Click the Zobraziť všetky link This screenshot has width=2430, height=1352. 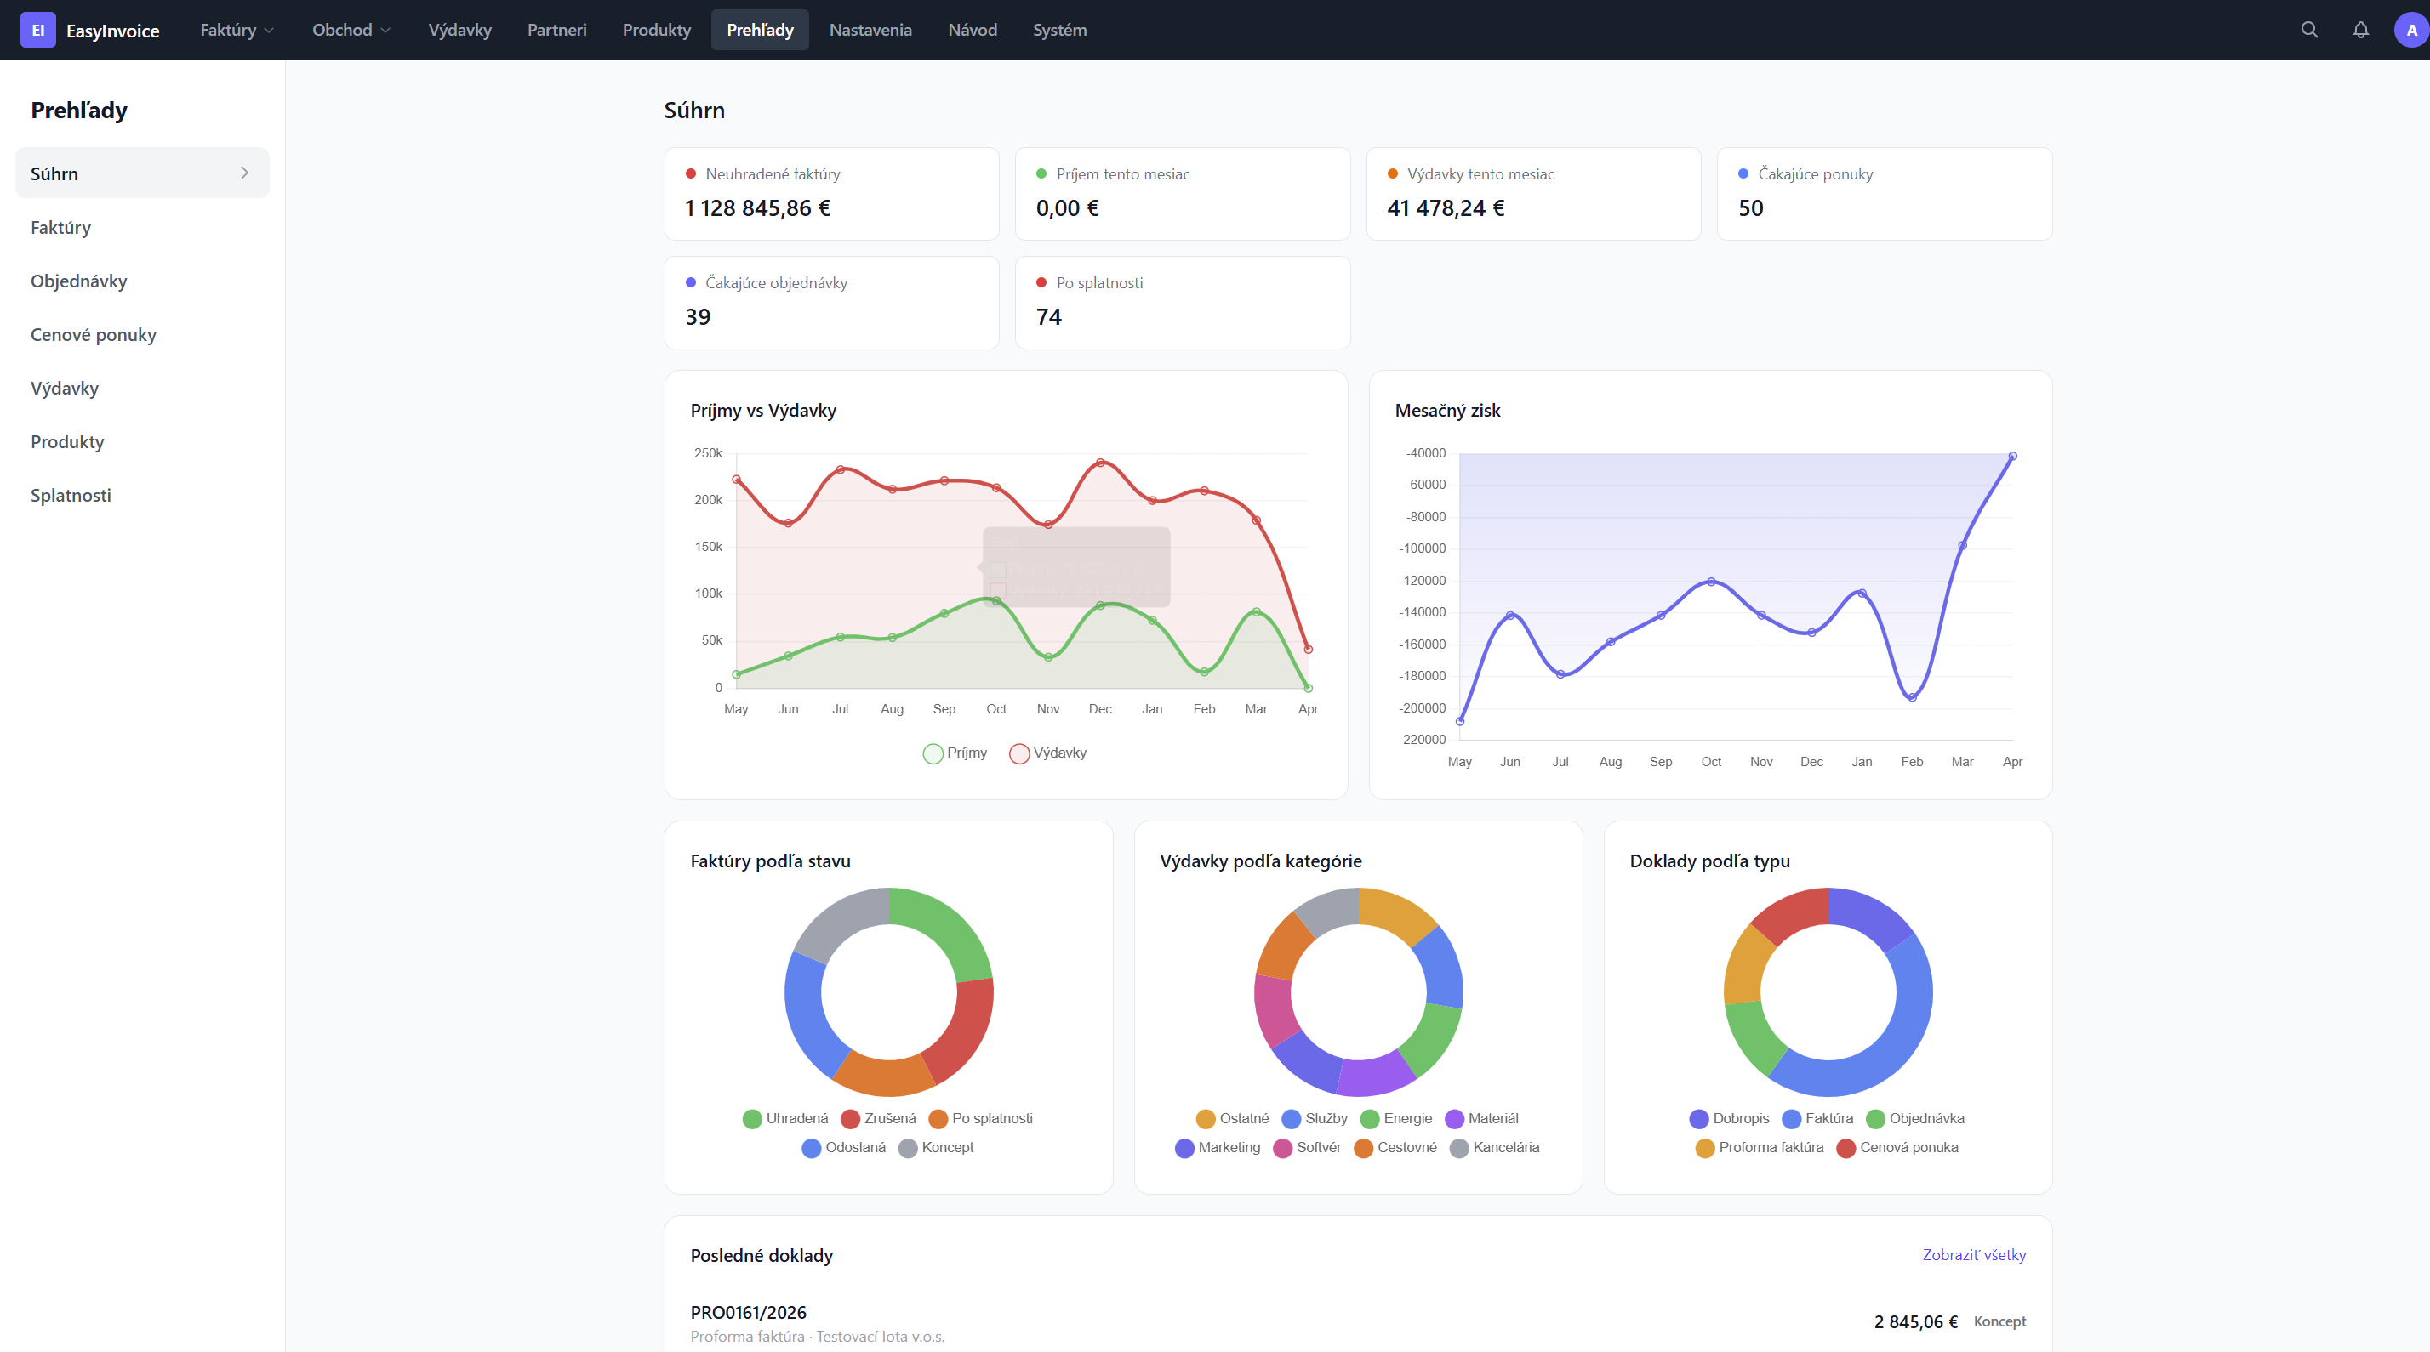pos(1973,1255)
